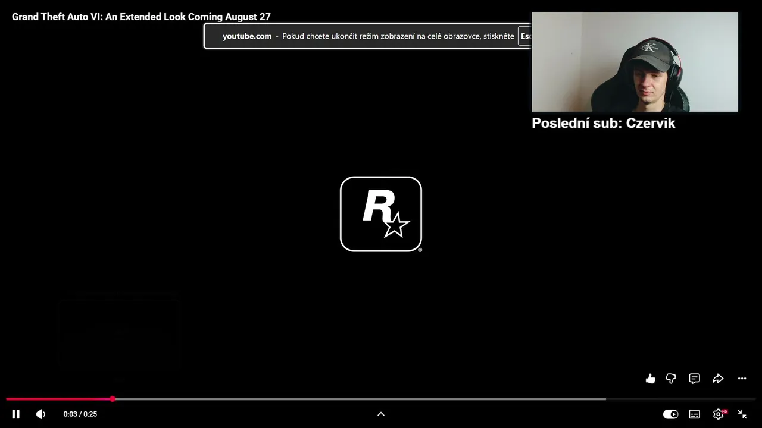Toggle the autoplay switch
Screen dimensions: 762x428
[671, 414]
